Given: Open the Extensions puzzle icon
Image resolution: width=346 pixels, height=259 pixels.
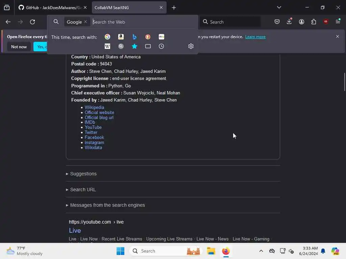Looking at the screenshot, I should (314, 22).
